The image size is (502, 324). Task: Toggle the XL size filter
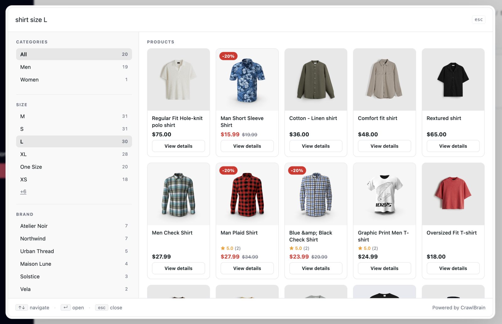[x=74, y=154]
